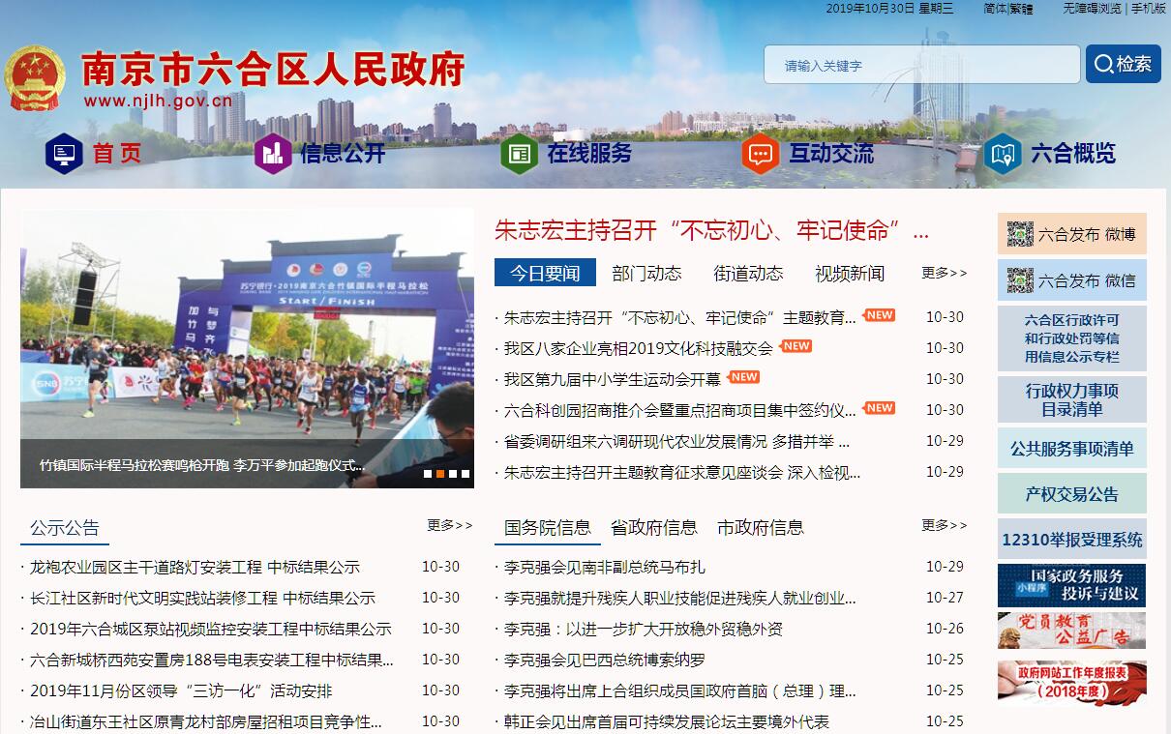Click the 互动交流 orange chat icon
Screen dimensions: 1171x734
(x=761, y=154)
